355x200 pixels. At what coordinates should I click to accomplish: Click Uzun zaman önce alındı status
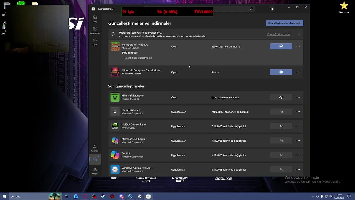click(225, 97)
